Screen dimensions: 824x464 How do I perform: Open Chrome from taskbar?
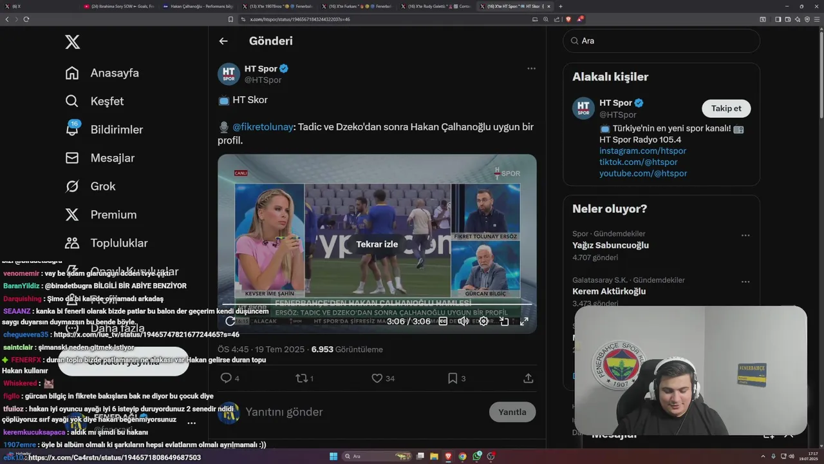(462, 456)
